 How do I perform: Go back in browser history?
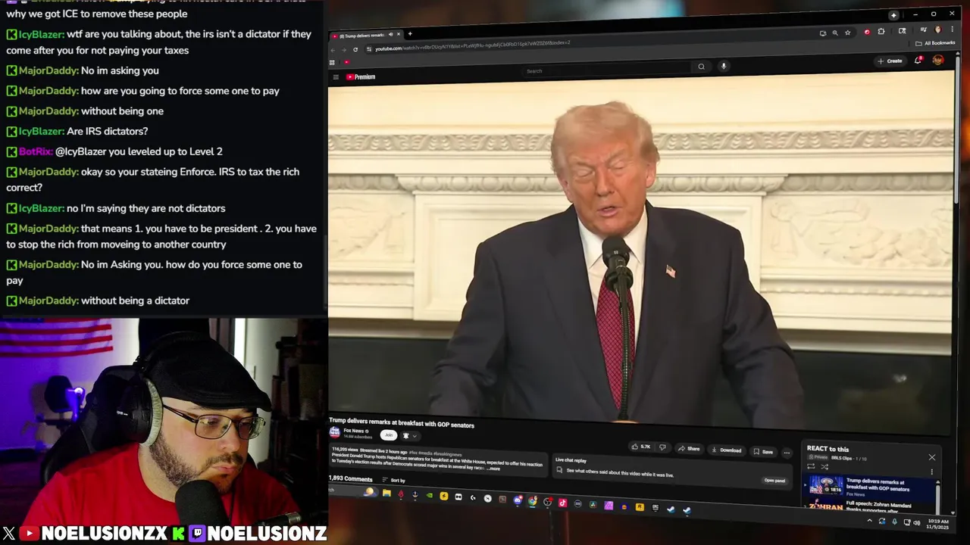[334, 49]
